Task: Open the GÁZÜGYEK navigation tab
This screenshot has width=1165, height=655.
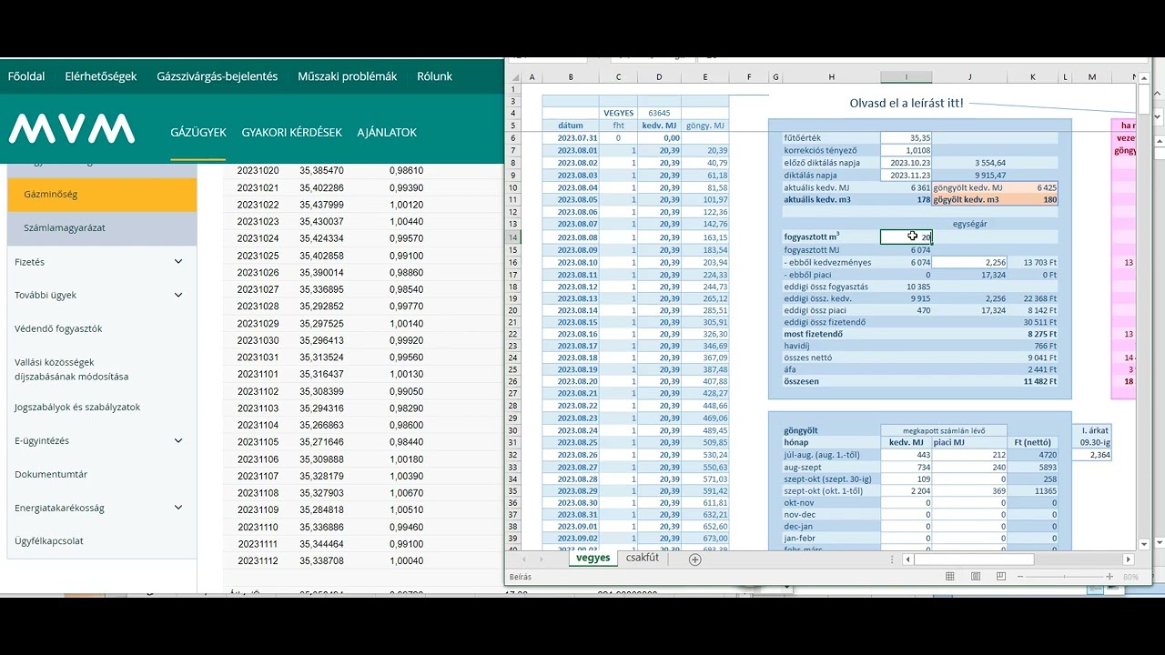Action: (198, 133)
